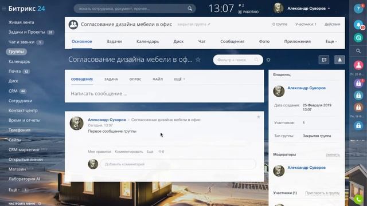Click the search icon in right sidebar

pos(358,51)
